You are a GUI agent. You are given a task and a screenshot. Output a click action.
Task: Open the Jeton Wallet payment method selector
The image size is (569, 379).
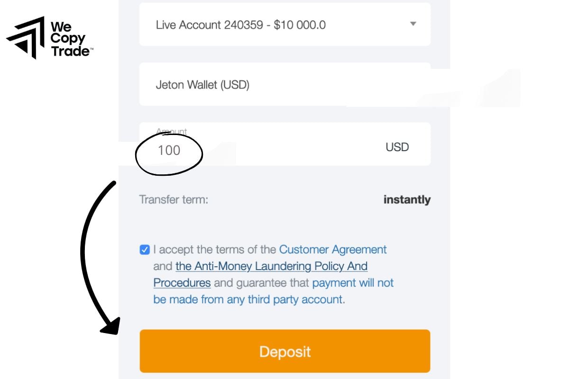[284, 84]
